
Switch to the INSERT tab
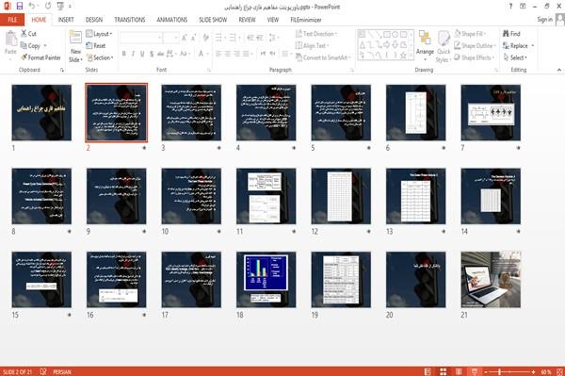pos(66,20)
